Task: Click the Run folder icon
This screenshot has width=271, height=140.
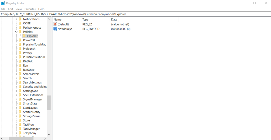Action: pyautogui.click(x=20, y=65)
